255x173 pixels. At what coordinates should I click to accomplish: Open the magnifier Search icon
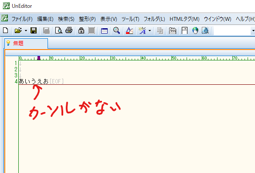(116, 30)
